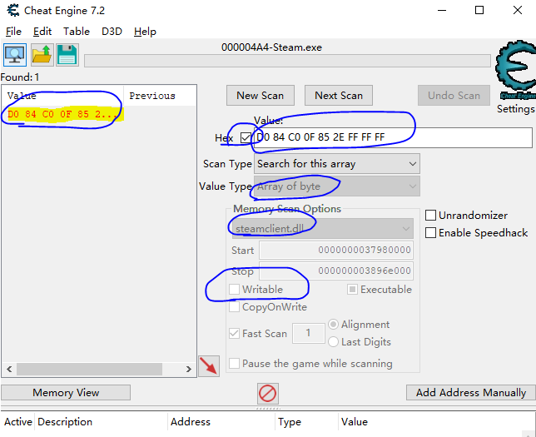
Task: Click the Found: 1 counter
Action: point(20,77)
